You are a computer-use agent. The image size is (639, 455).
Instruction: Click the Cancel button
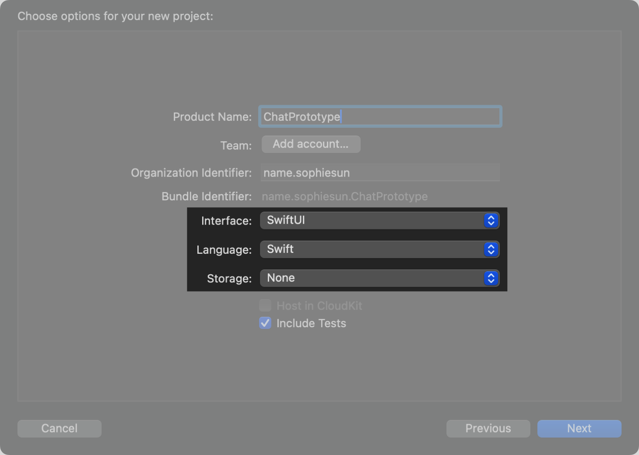pos(60,428)
